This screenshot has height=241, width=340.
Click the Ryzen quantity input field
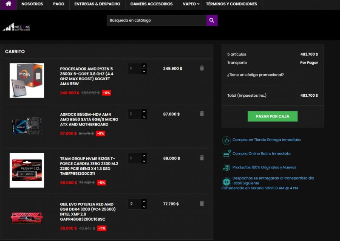[x=135, y=68]
